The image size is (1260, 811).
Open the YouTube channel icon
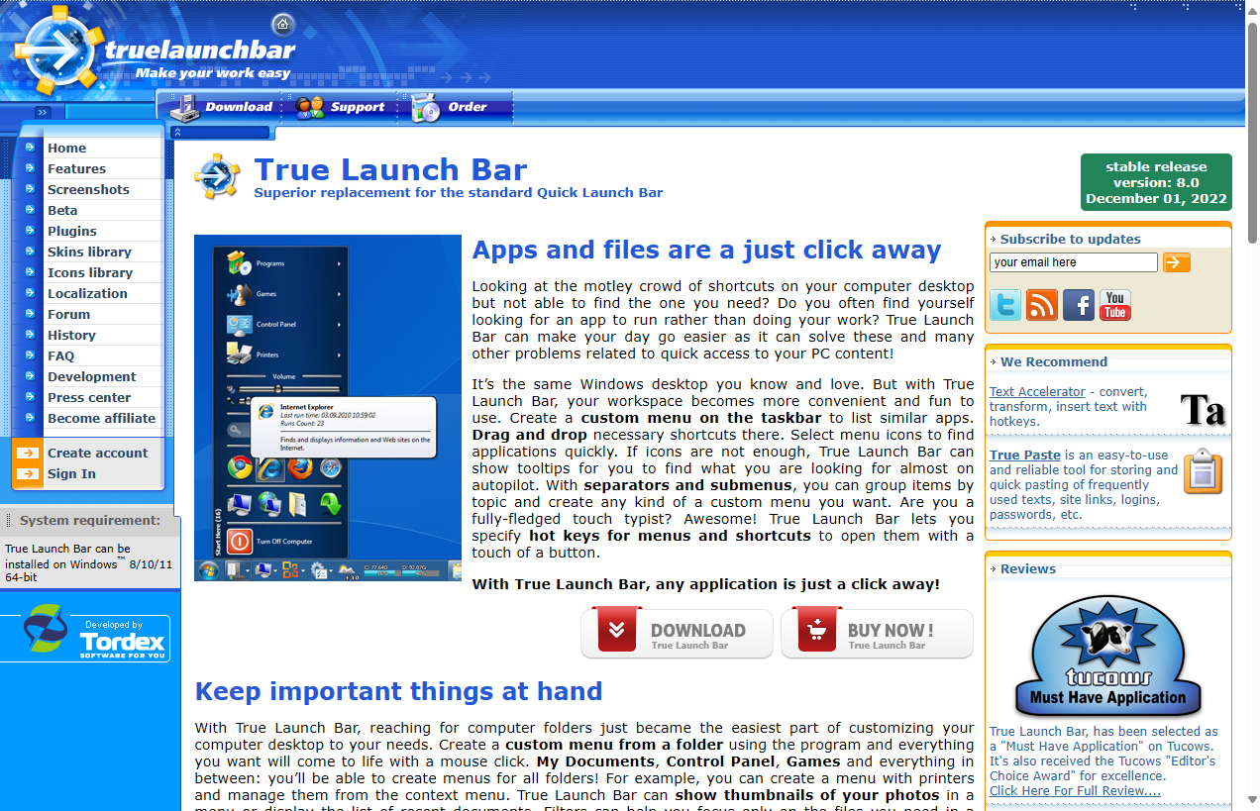[x=1115, y=305]
